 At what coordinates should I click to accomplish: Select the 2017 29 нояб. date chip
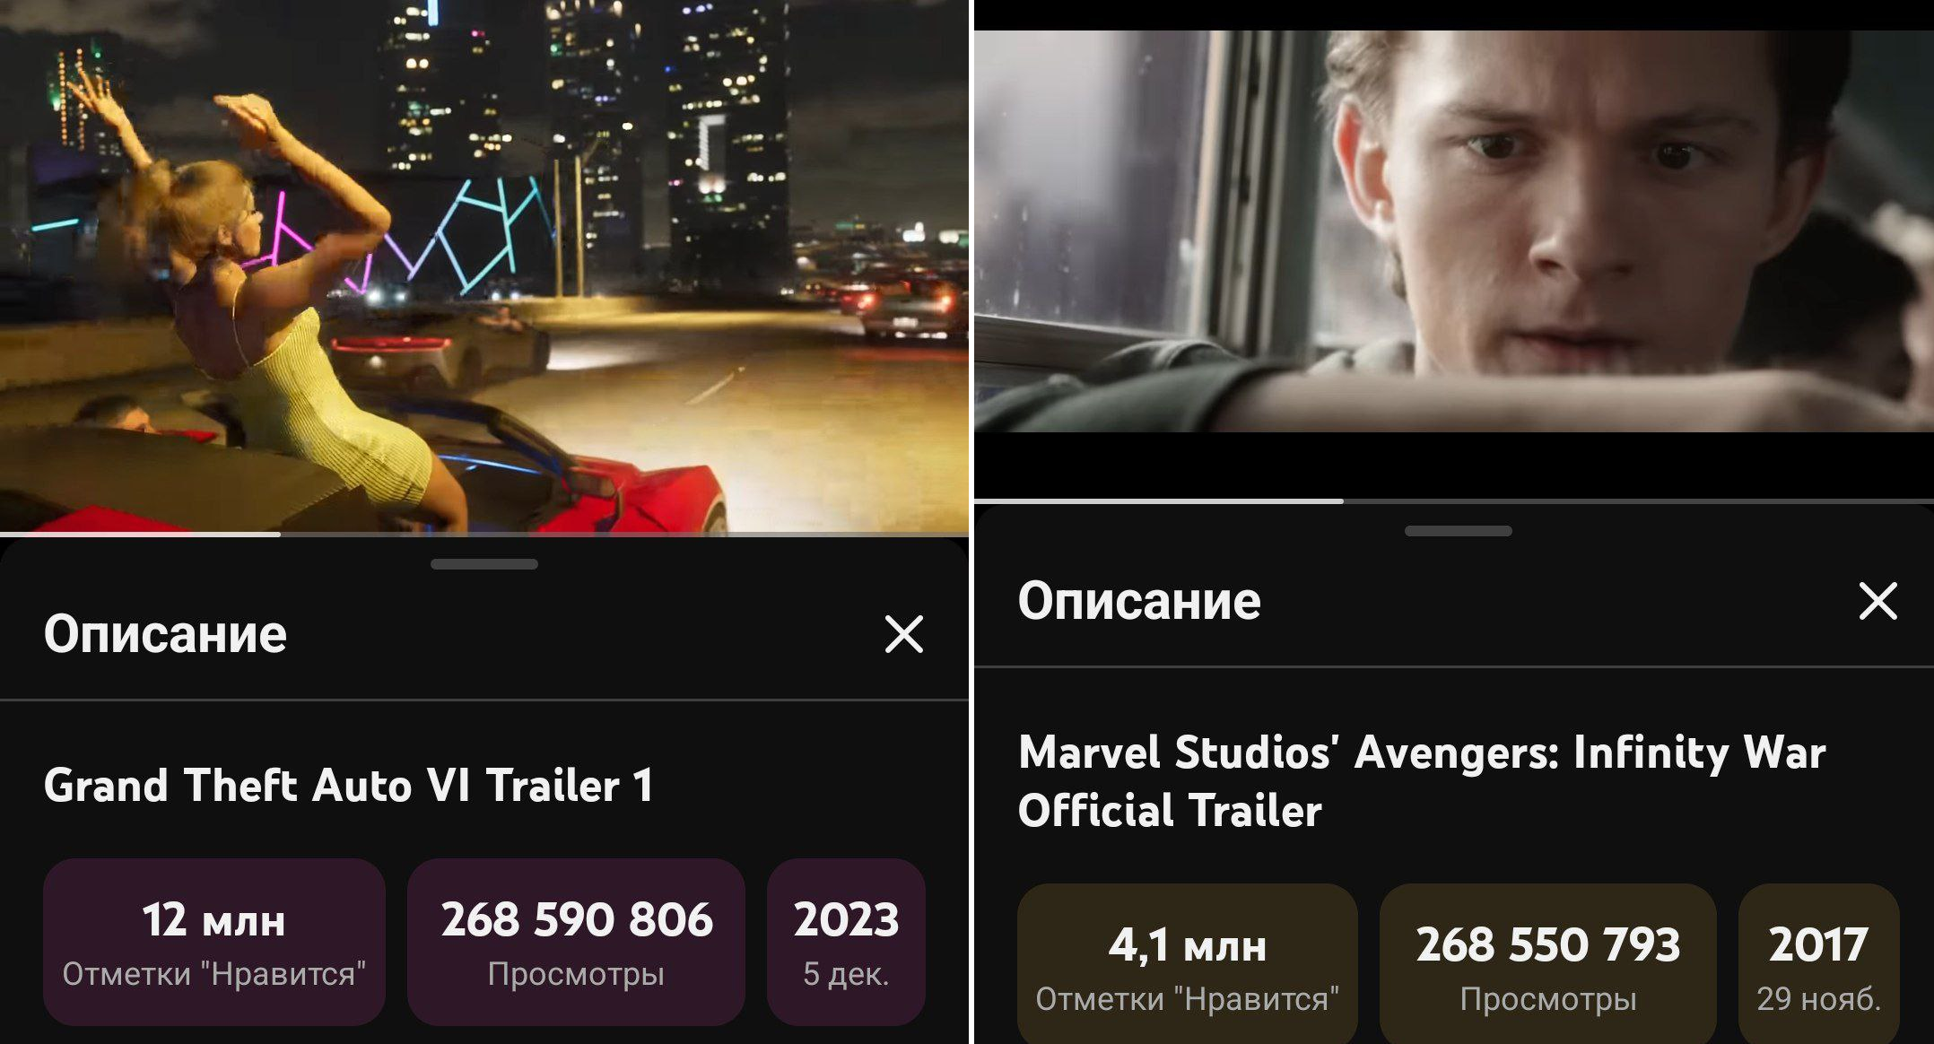click(1818, 965)
